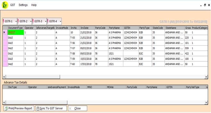Click the GST application logo icon
Viewport: 211px width, 113px height.
pos(4,5)
